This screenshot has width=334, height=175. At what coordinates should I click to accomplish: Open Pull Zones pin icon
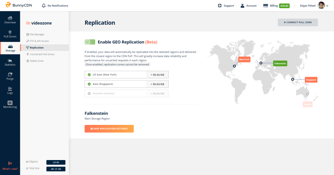pos(10,33)
